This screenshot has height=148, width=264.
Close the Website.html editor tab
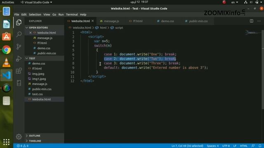coord(92,21)
